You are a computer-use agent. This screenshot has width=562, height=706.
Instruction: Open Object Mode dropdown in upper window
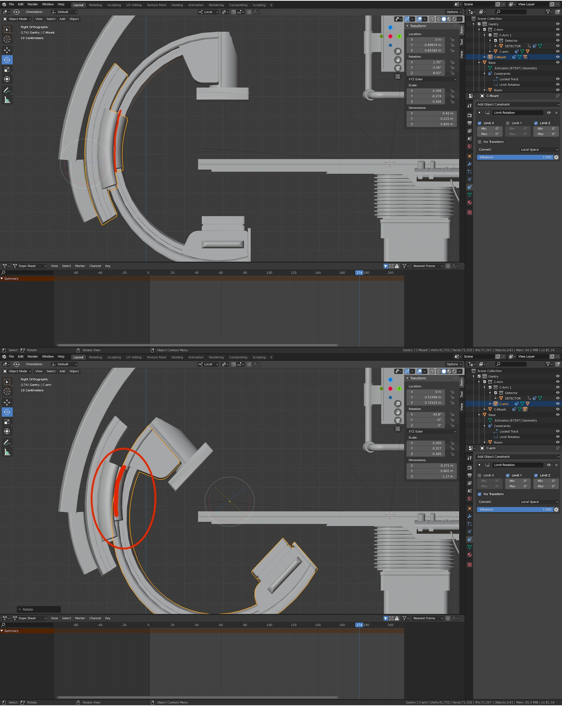(17, 19)
